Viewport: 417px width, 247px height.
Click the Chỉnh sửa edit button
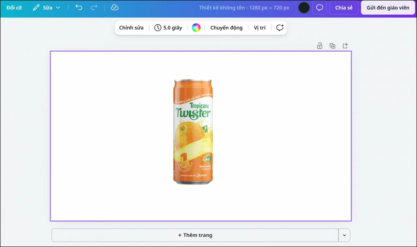click(x=131, y=28)
